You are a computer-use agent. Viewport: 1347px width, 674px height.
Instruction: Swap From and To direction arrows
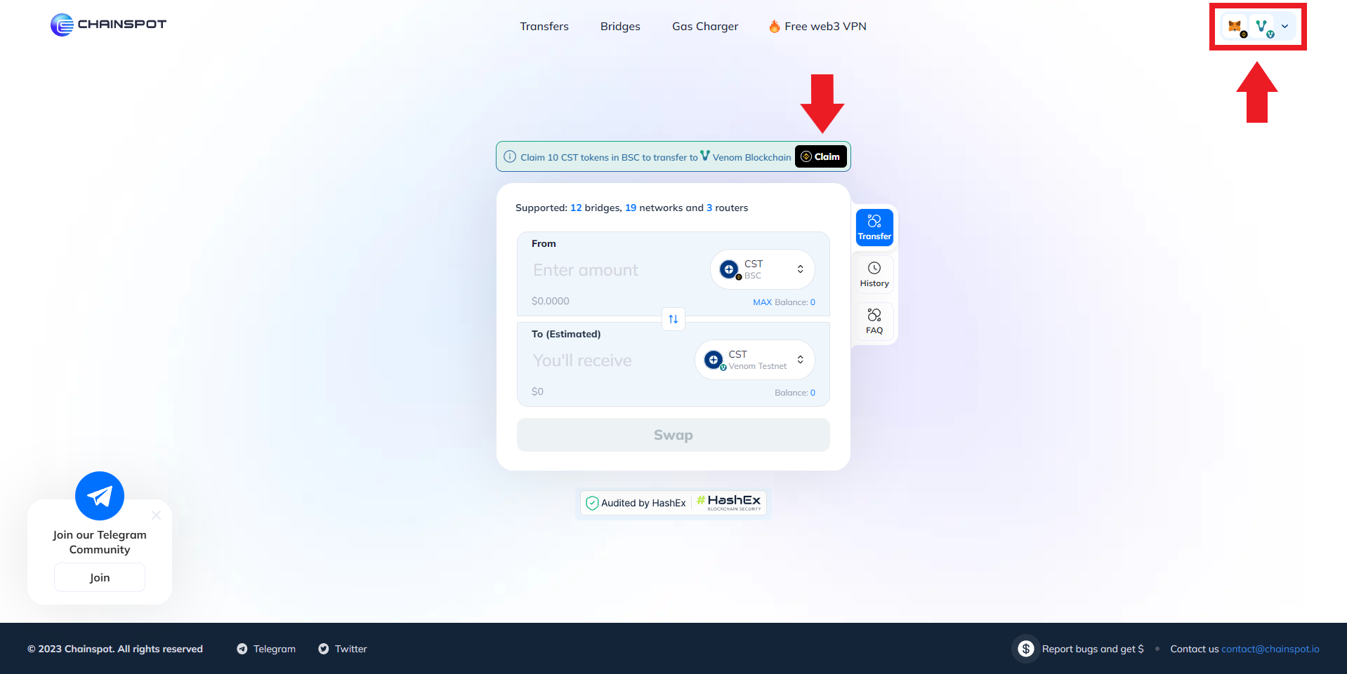click(673, 319)
